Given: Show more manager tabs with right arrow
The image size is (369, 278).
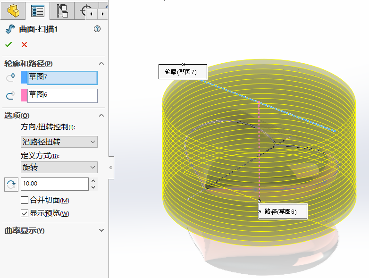Looking at the screenshot, I should pos(102,14).
